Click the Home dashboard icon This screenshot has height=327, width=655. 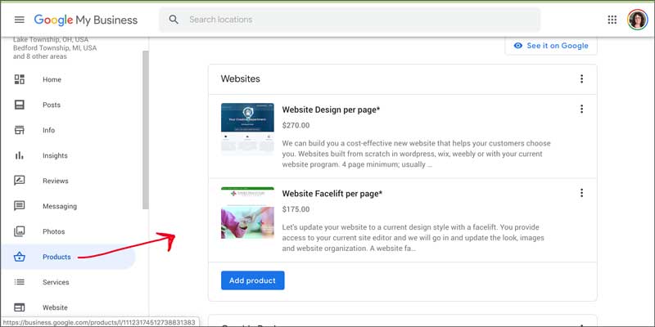pyautogui.click(x=19, y=79)
